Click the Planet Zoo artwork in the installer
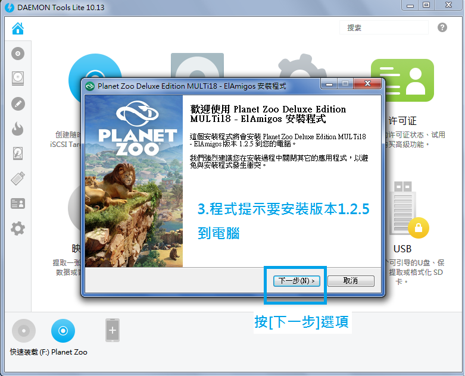The image size is (465, 376). pos(134,181)
